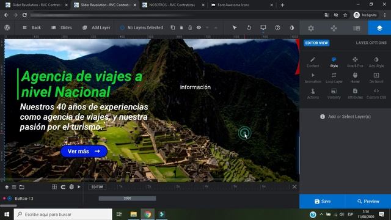The width and height of the screenshot is (391, 220).
Task: Open the On Scroll layer option
Action: (376, 78)
